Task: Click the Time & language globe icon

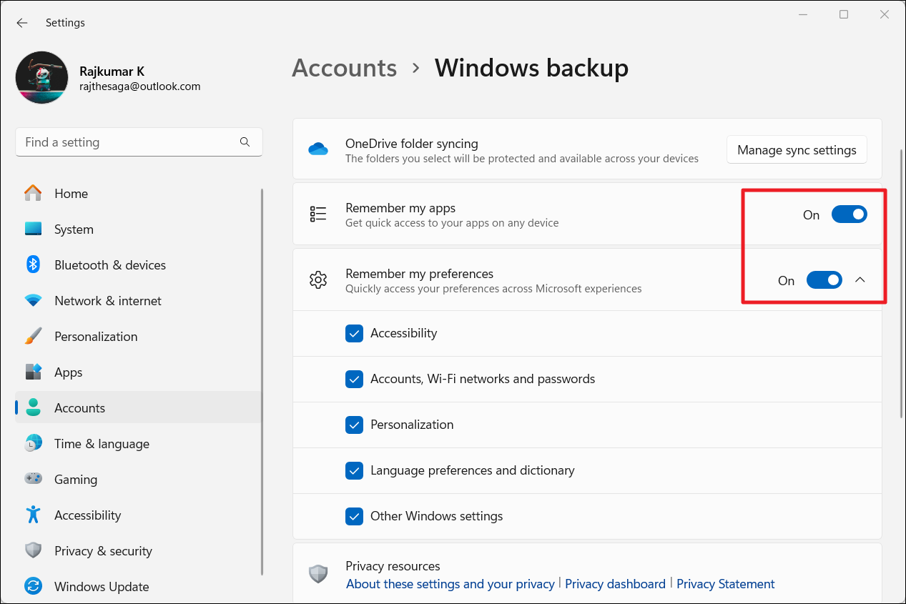Action: point(33,444)
